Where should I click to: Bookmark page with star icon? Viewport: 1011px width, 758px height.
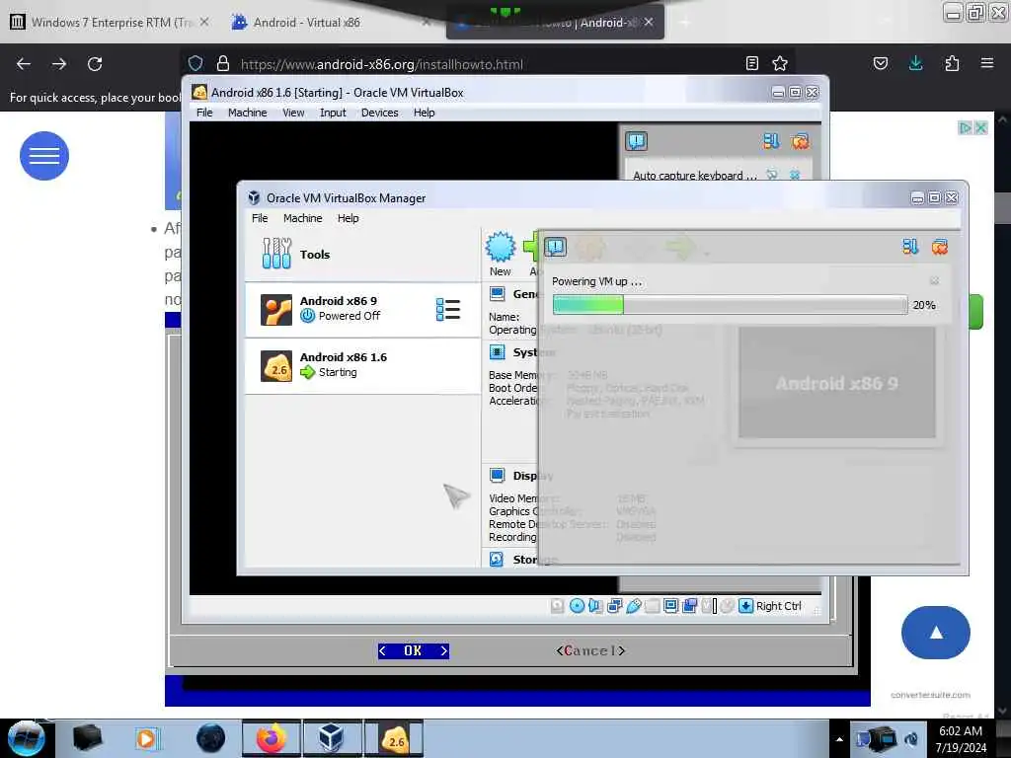[x=780, y=63]
